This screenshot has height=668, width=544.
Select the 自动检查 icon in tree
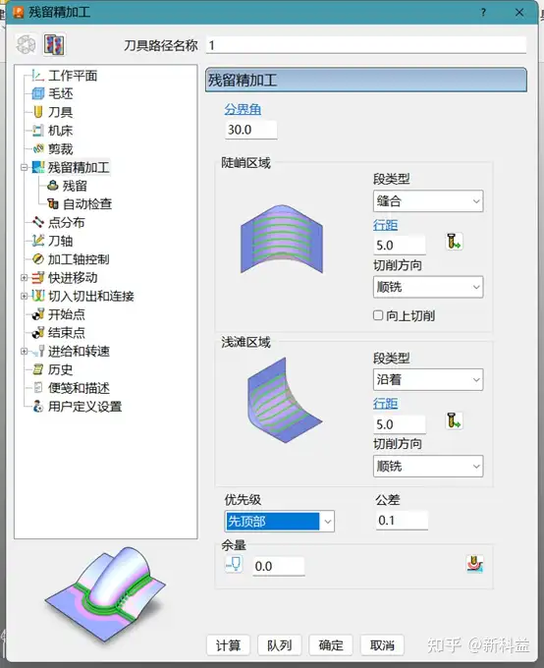point(53,203)
